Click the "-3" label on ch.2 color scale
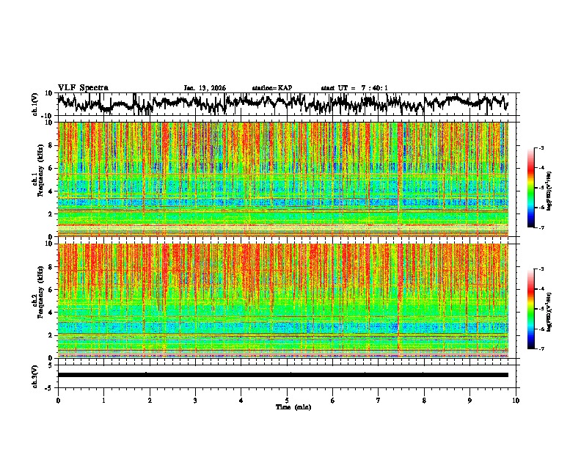Viewport: 581px width, 449px height. pos(541,269)
